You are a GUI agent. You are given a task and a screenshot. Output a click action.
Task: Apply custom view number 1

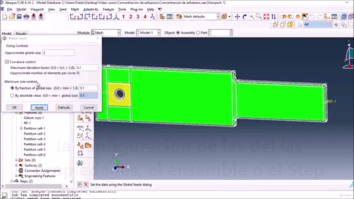pyautogui.click(x=123, y=17)
